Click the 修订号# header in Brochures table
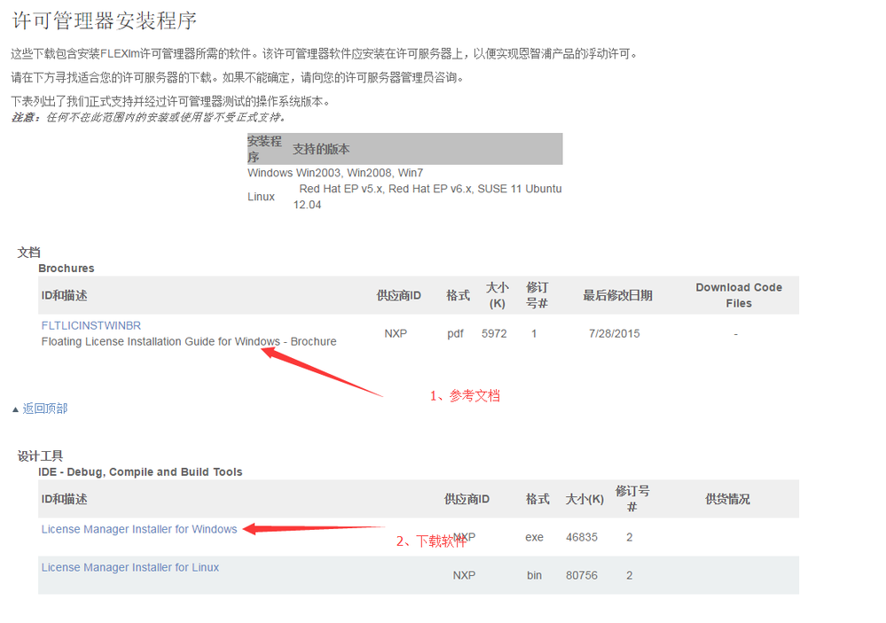886x623 pixels. coord(537,295)
